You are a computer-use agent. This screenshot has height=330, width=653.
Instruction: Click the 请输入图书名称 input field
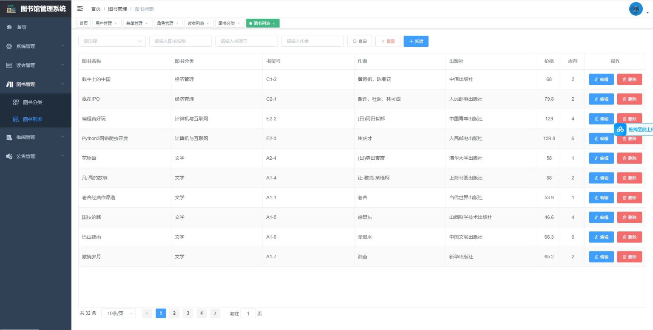point(180,41)
